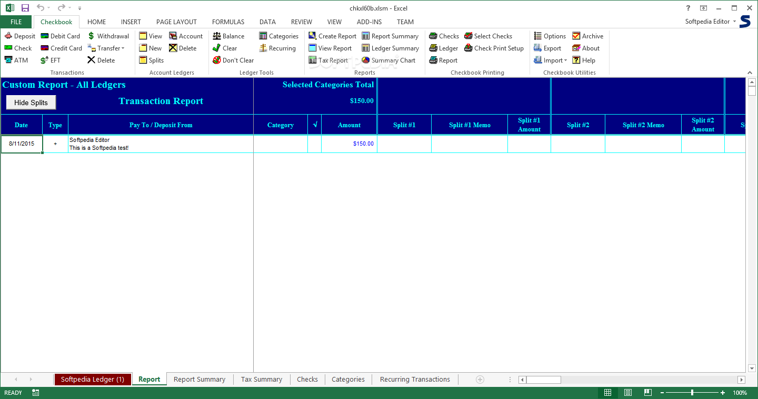Click Select Checks
Image resolution: width=758 pixels, height=399 pixels.
point(488,36)
